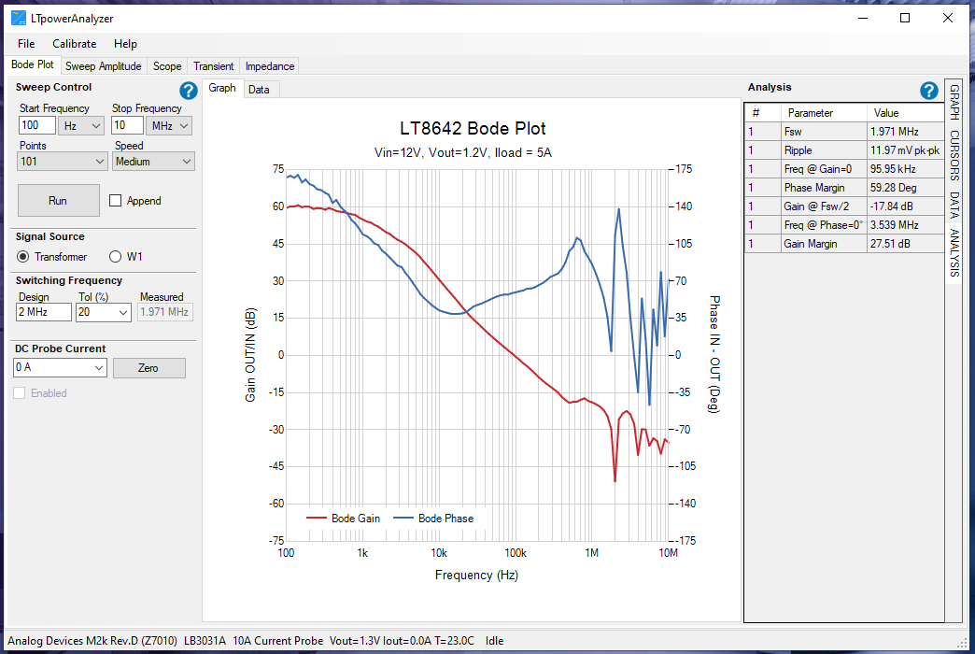The height and width of the screenshot is (654, 975).
Task: Open the DC Probe Current dropdown
Action: tap(60, 367)
